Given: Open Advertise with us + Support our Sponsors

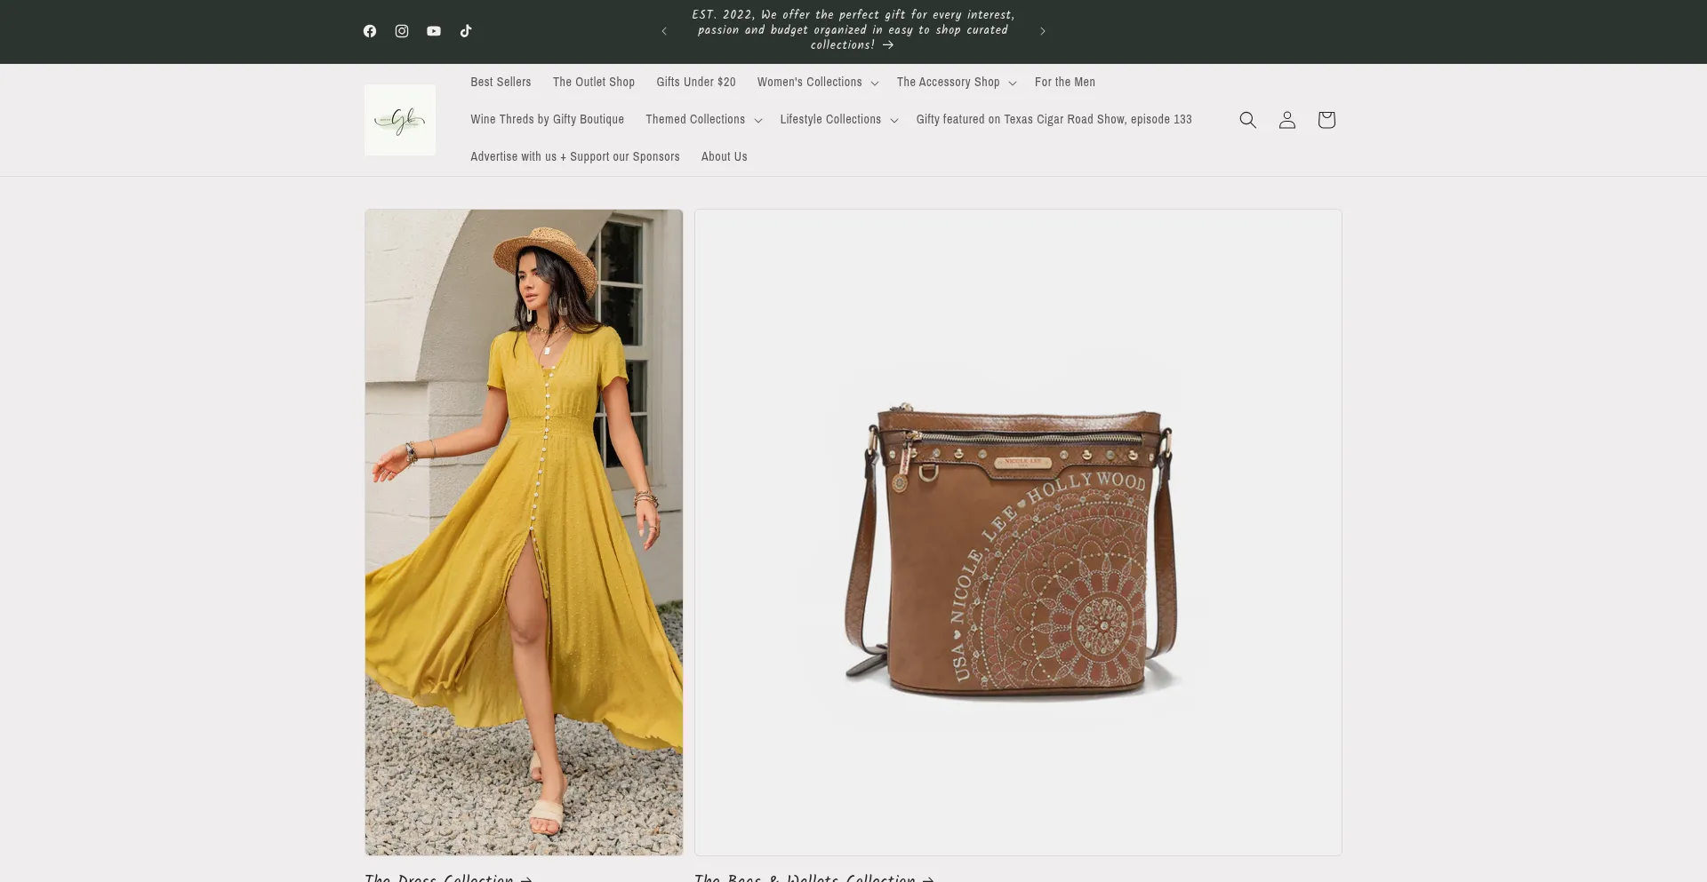Looking at the screenshot, I should 575,156.
